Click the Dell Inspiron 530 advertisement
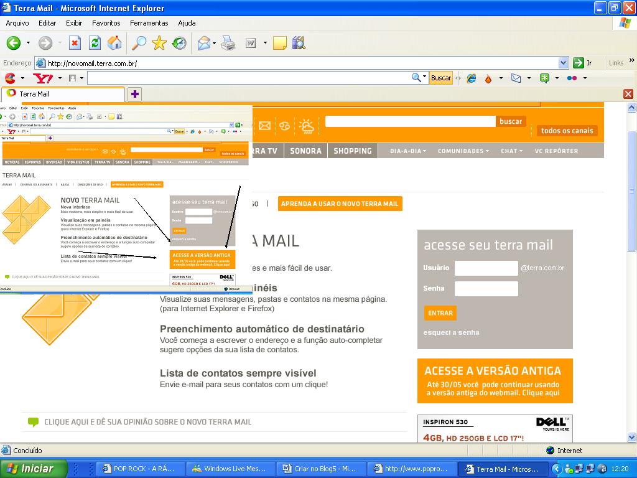The height and width of the screenshot is (478, 637). (495, 429)
